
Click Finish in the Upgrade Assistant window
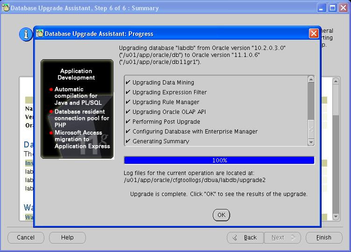click(x=324, y=238)
